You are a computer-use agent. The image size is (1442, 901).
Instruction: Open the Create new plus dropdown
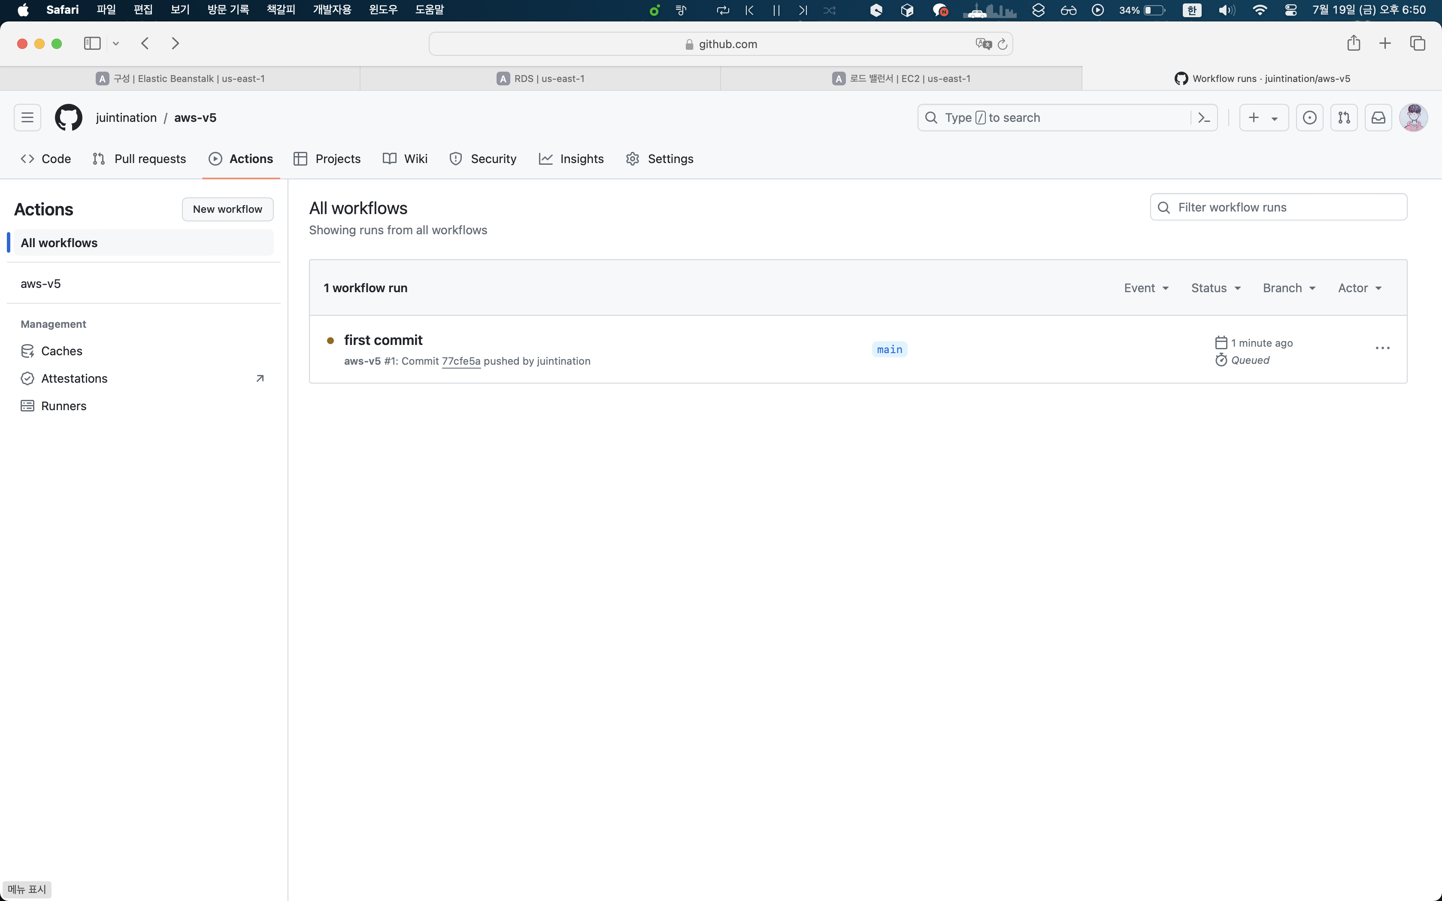coord(1263,118)
